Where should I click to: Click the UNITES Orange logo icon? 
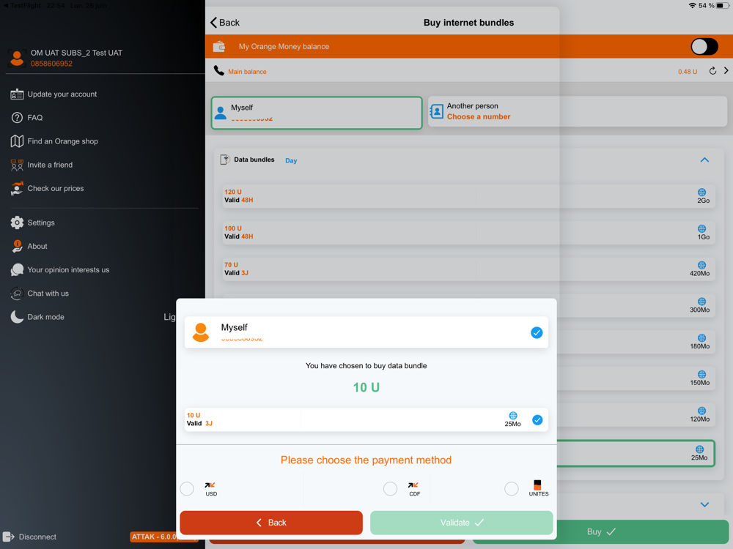pyautogui.click(x=537, y=485)
